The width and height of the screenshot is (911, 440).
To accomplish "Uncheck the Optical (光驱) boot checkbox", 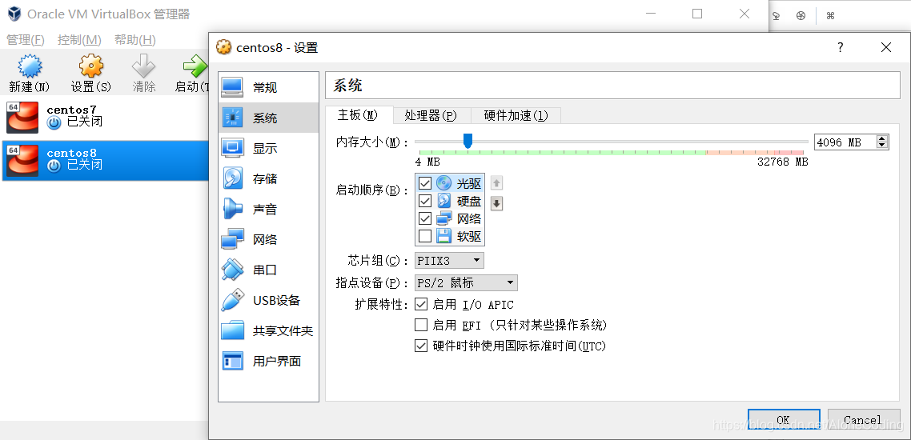I will click(x=425, y=183).
